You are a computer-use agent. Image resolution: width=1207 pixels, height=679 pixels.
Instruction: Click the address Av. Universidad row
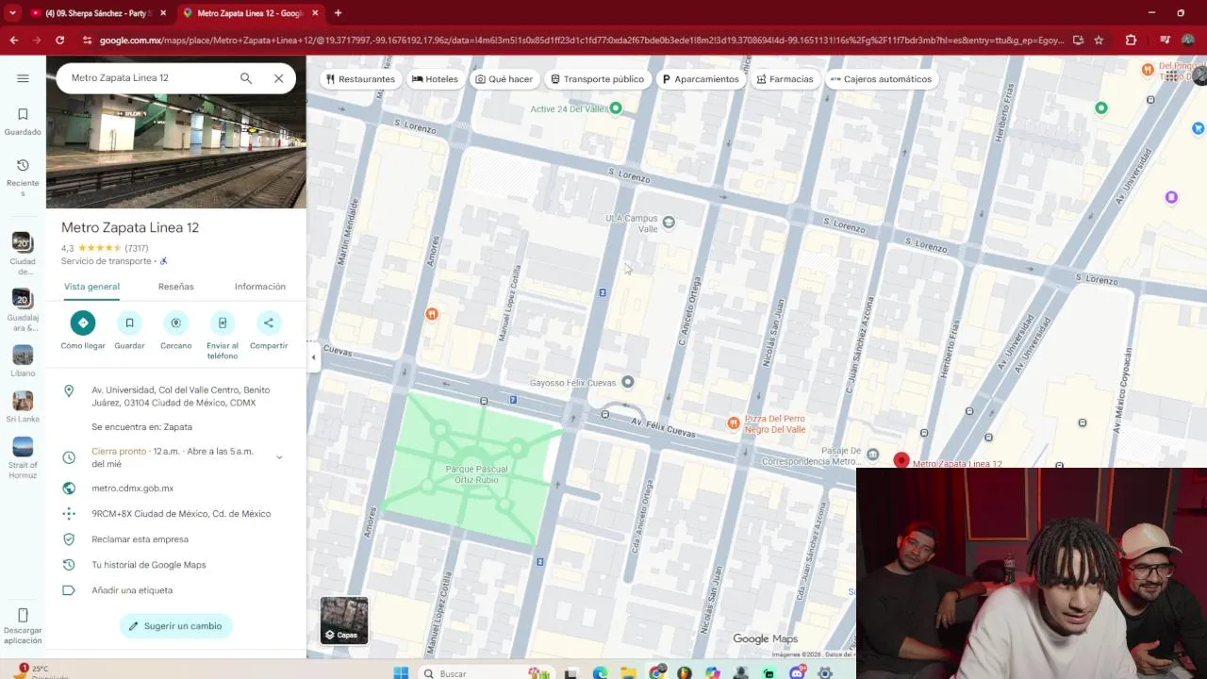[176, 396]
